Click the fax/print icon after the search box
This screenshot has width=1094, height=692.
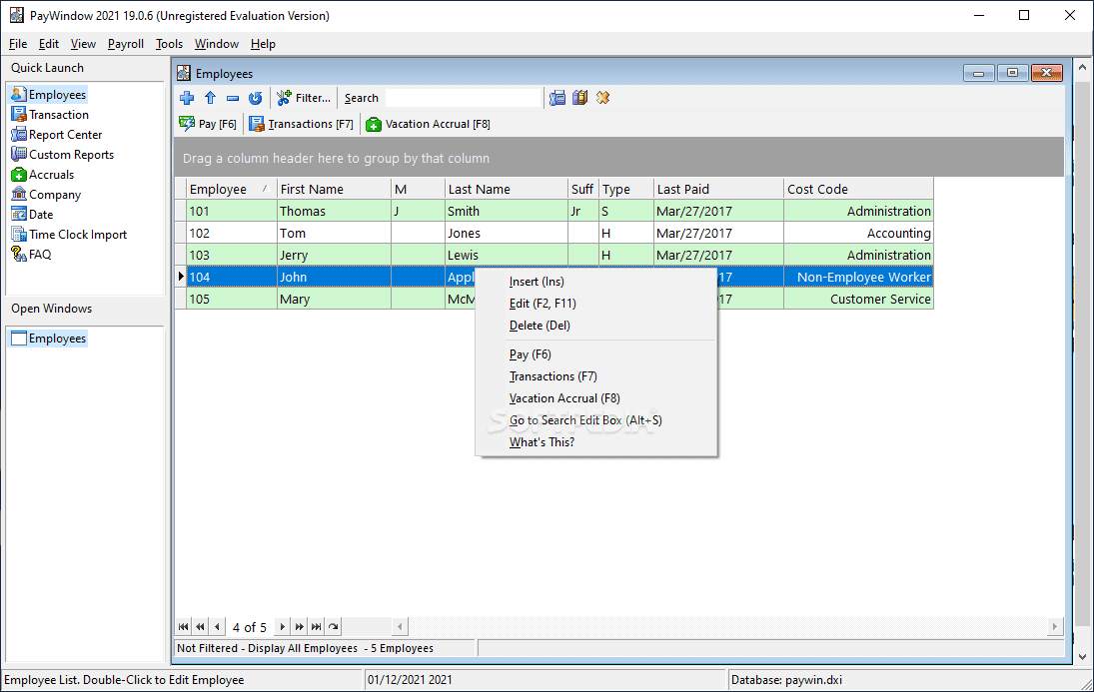[x=556, y=98]
